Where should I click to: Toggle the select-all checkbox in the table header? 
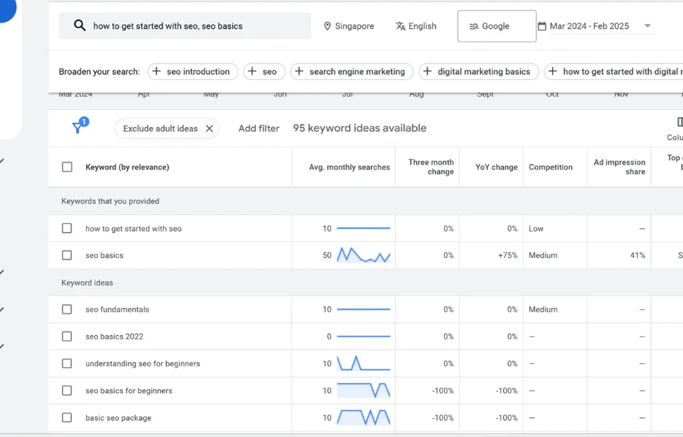pyautogui.click(x=66, y=167)
